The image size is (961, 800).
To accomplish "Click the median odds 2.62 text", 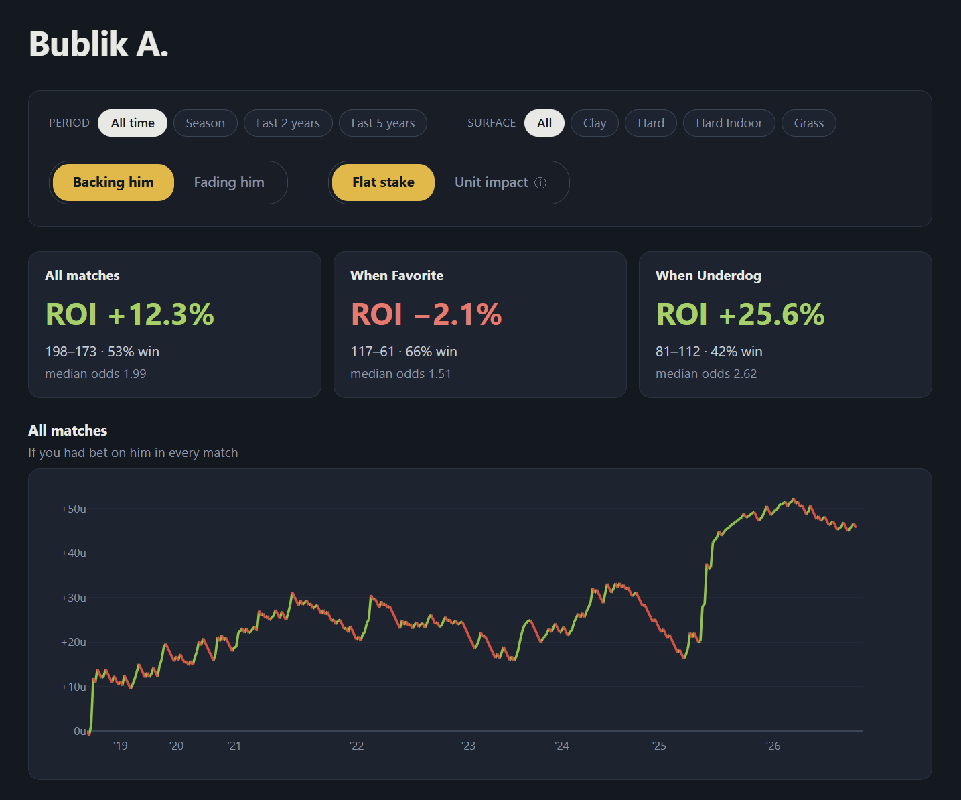I will (x=707, y=374).
